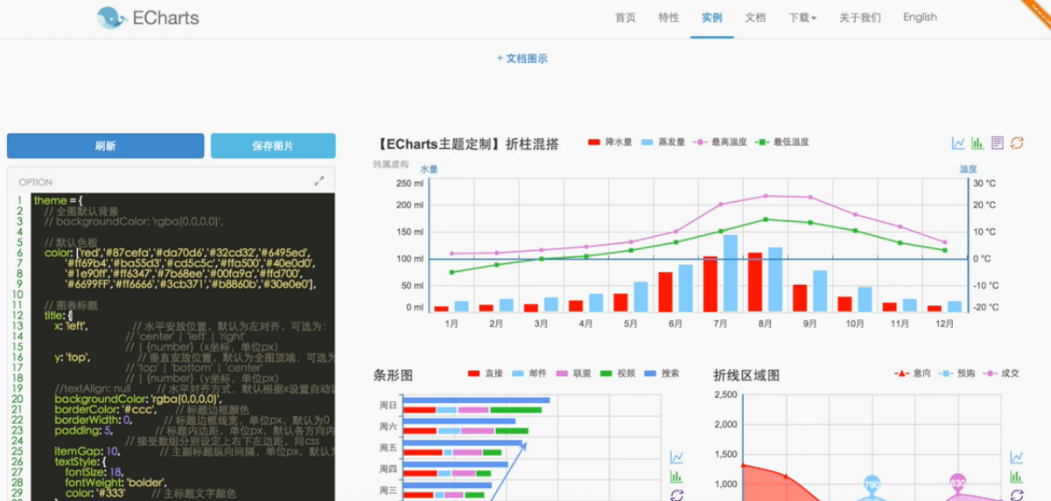This screenshot has height=501, width=1051.
Task: Open data view of main chart
Action: (998, 143)
